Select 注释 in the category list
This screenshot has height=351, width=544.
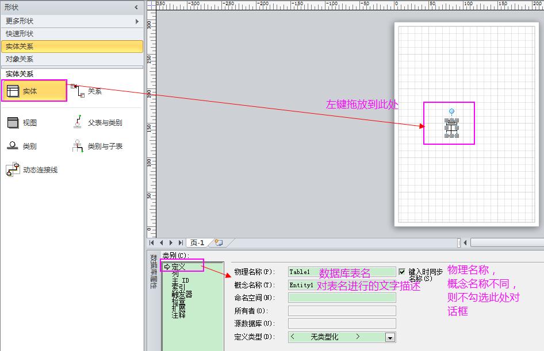pyautogui.click(x=178, y=315)
